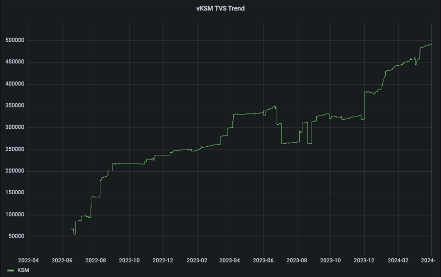441x277 pixels.
Task: Click the 50000 y-axis label
Action: (x=16, y=236)
